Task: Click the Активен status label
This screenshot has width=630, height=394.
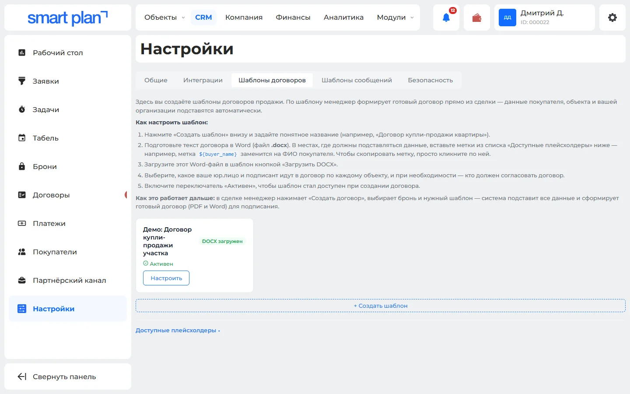Action: tap(158, 264)
